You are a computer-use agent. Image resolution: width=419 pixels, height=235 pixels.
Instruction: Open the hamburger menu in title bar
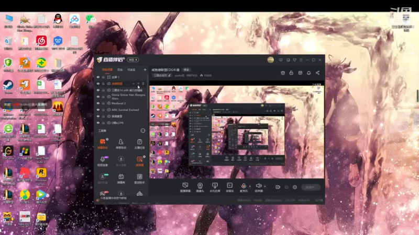click(x=301, y=60)
